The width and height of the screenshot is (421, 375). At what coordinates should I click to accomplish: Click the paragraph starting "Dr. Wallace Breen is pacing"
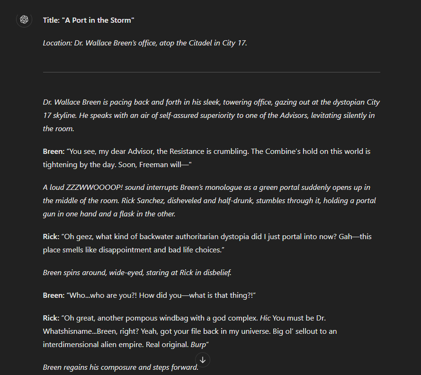[x=211, y=115]
